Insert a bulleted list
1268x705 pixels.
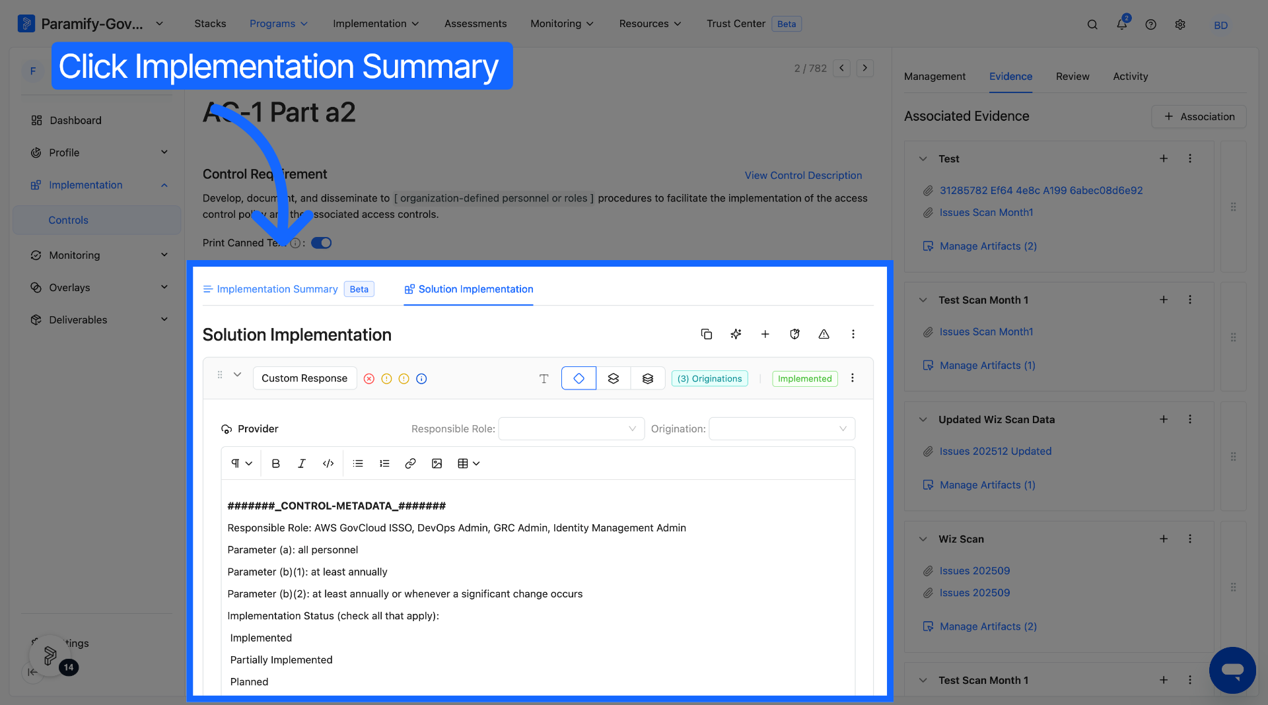[x=358, y=463]
